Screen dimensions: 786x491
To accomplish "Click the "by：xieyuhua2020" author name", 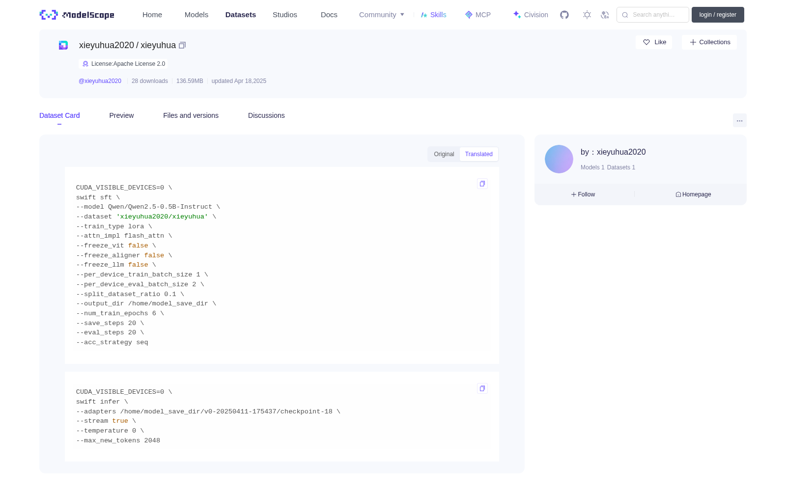I will click(x=613, y=152).
